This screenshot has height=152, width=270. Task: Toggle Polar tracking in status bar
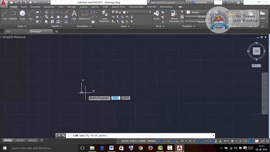(182, 141)
